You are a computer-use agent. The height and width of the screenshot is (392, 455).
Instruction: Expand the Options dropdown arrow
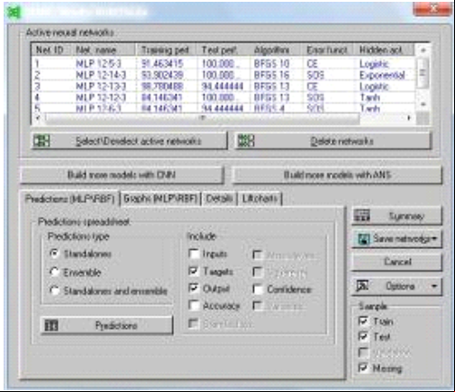click(434, 286)
